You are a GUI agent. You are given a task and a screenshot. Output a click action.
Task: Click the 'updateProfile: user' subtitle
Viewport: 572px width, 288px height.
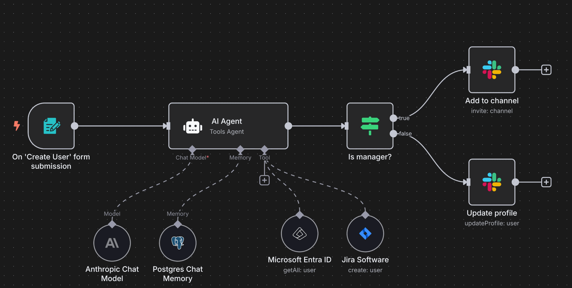[x=492, y=223]
